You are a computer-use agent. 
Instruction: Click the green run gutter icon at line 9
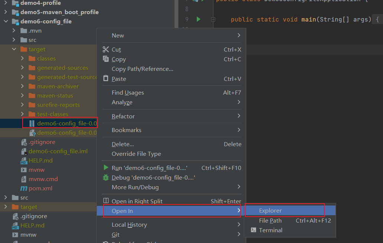pyautogui.click(x=198, y=19)
